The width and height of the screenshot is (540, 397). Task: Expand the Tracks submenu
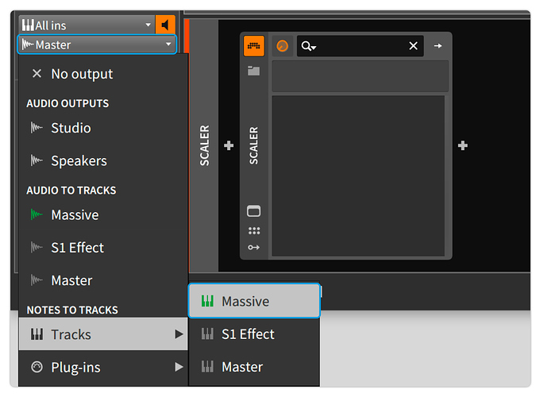[x=103, y=334]
